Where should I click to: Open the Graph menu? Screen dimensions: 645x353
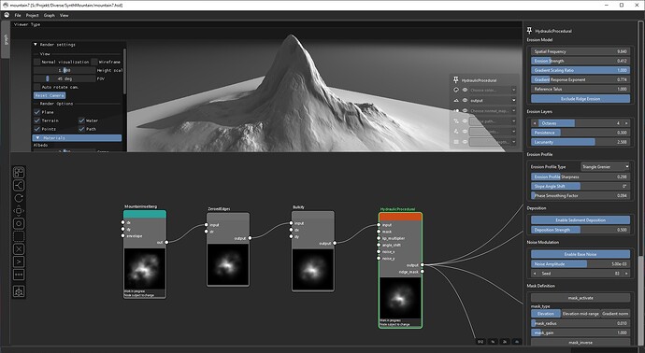click(x=50, y=15)
